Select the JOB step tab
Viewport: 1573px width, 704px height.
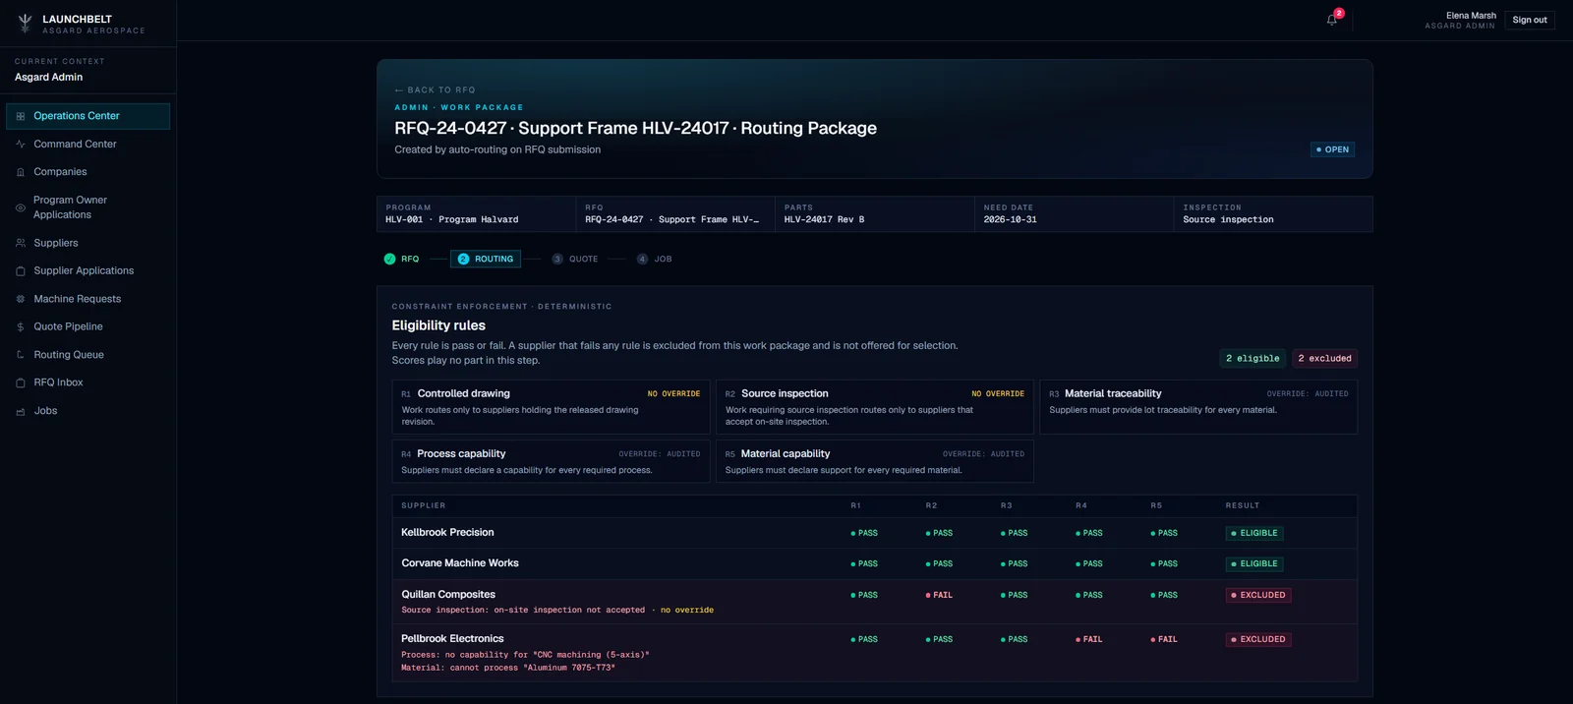pyautogui.click(x=655, y=260)
